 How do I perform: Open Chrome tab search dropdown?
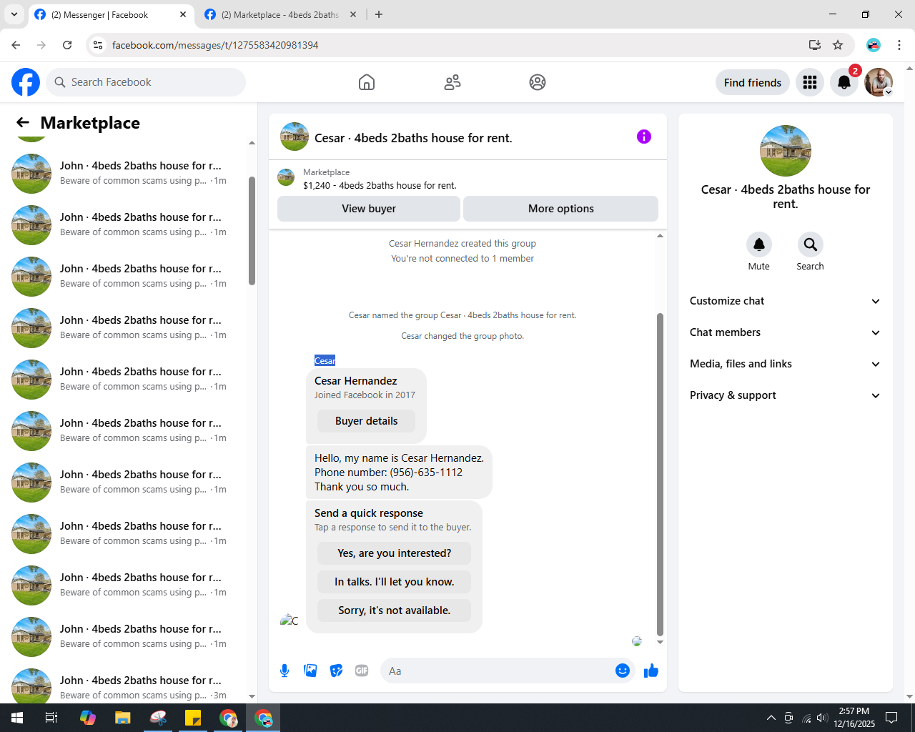coord(14,14)
